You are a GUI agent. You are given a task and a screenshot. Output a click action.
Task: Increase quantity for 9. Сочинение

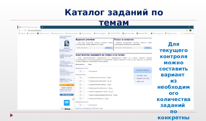(84, 105)
